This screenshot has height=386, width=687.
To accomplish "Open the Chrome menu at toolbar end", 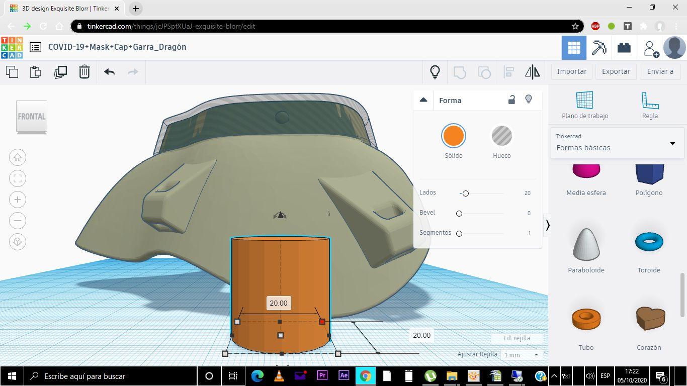I will tap(676, 26).
